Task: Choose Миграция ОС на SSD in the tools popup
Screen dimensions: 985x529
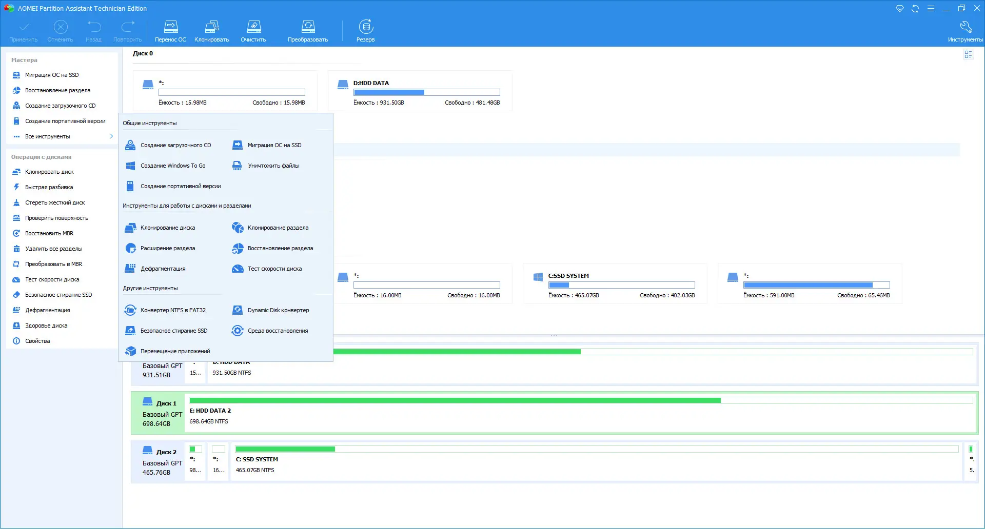Action: [267, 145]
